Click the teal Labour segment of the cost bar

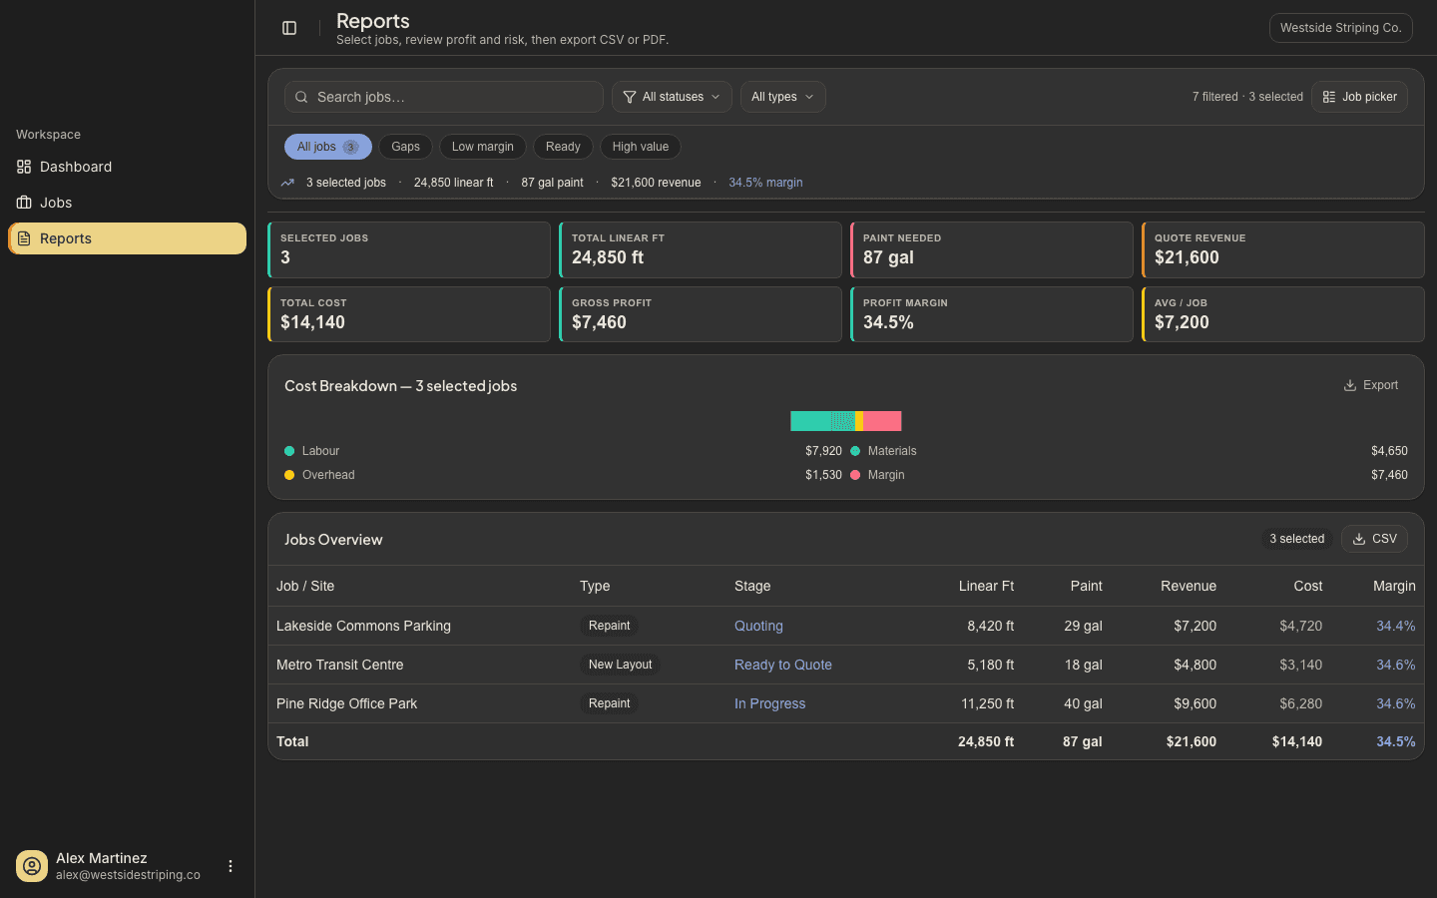coord(811,421)
